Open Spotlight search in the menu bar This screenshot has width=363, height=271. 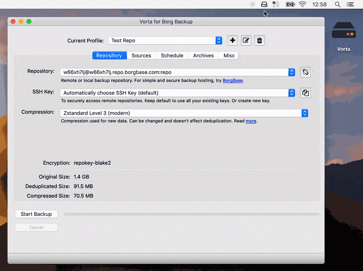(338, 5)
